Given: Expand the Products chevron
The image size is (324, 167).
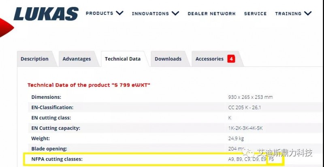Looking at the screenshot, I should click(x=119, y=13).
